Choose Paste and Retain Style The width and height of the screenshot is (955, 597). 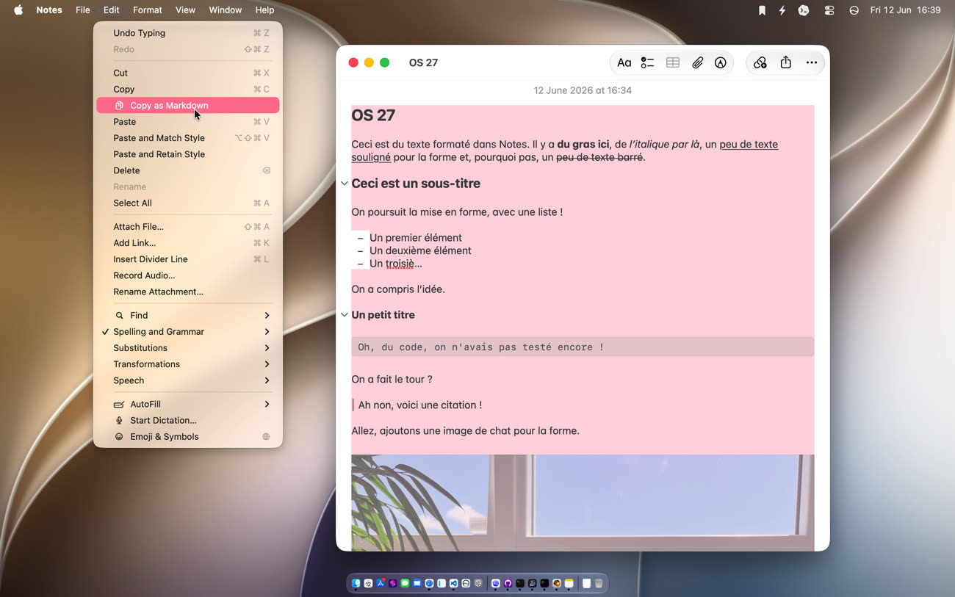[188, 154]
